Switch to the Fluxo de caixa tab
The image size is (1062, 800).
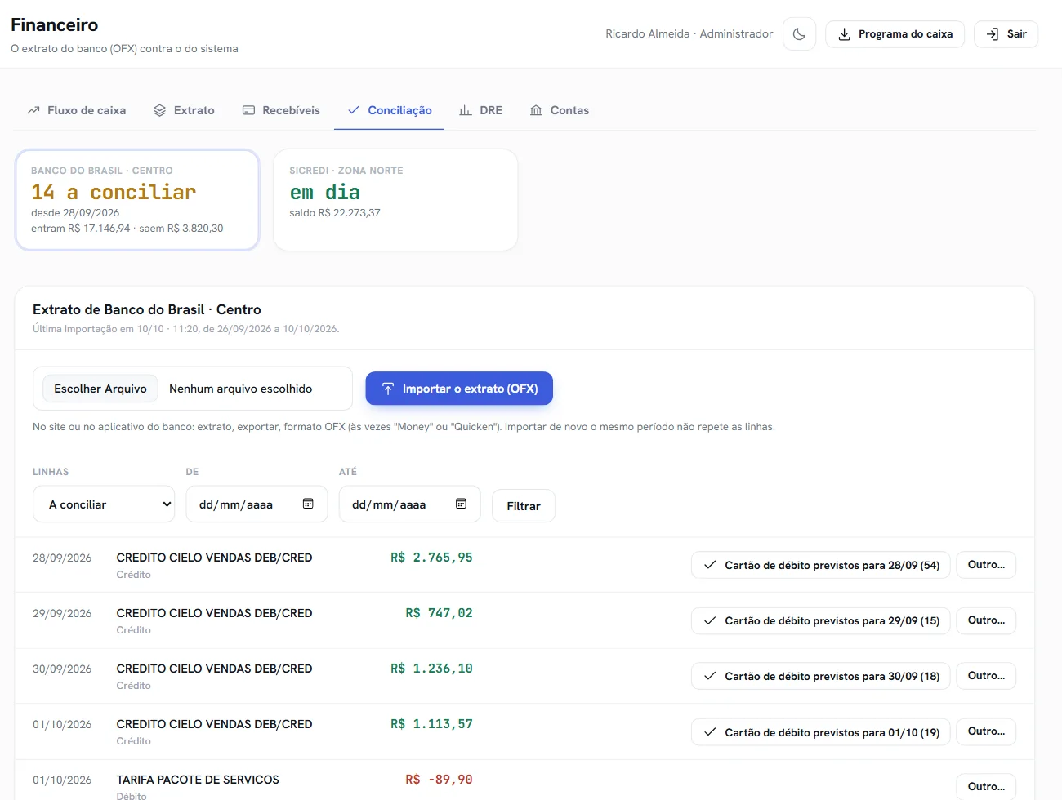tap(77, 110)
